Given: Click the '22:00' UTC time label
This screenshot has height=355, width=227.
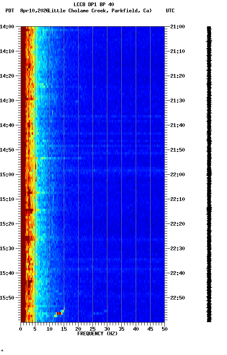Looking at the screenshot, I should click(x=178, y=175).
